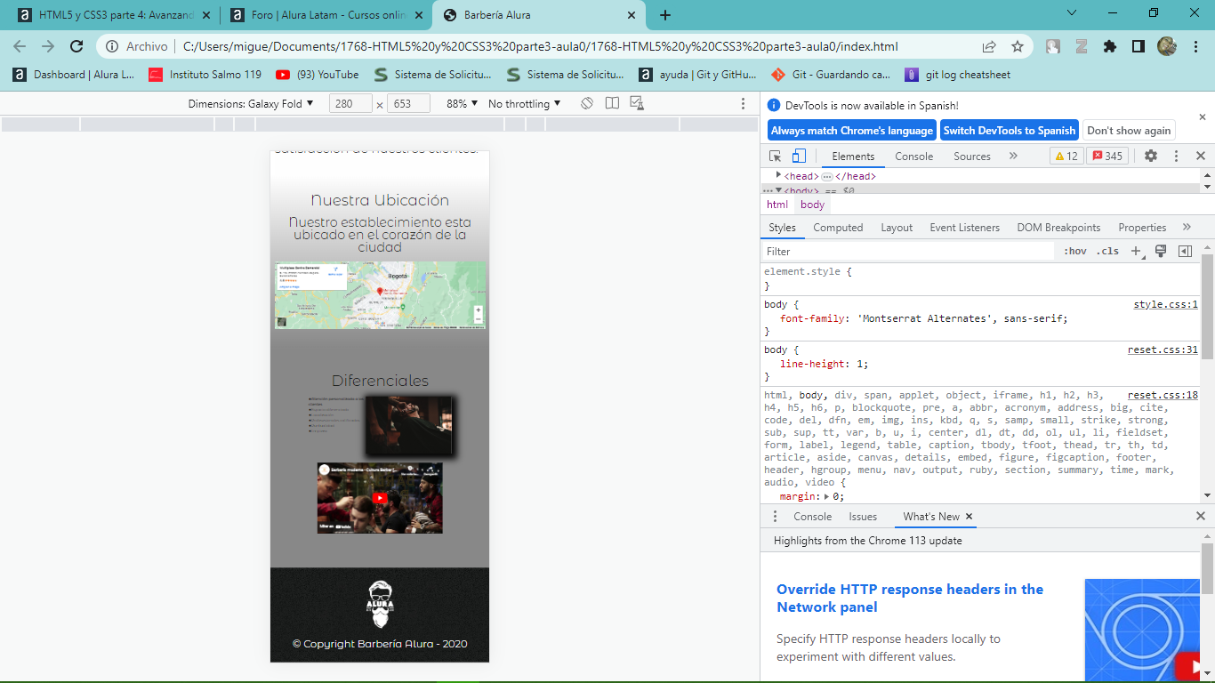Click the Styles Filter input

point(909,252)
